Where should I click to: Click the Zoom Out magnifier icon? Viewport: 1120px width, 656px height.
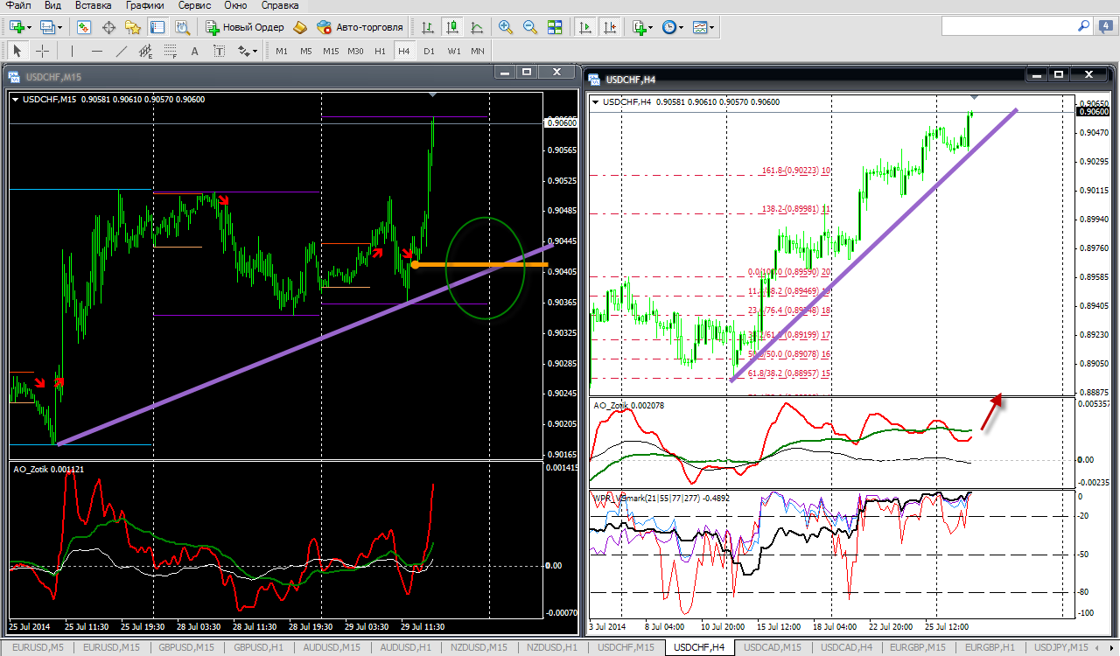tap(529, 27)
